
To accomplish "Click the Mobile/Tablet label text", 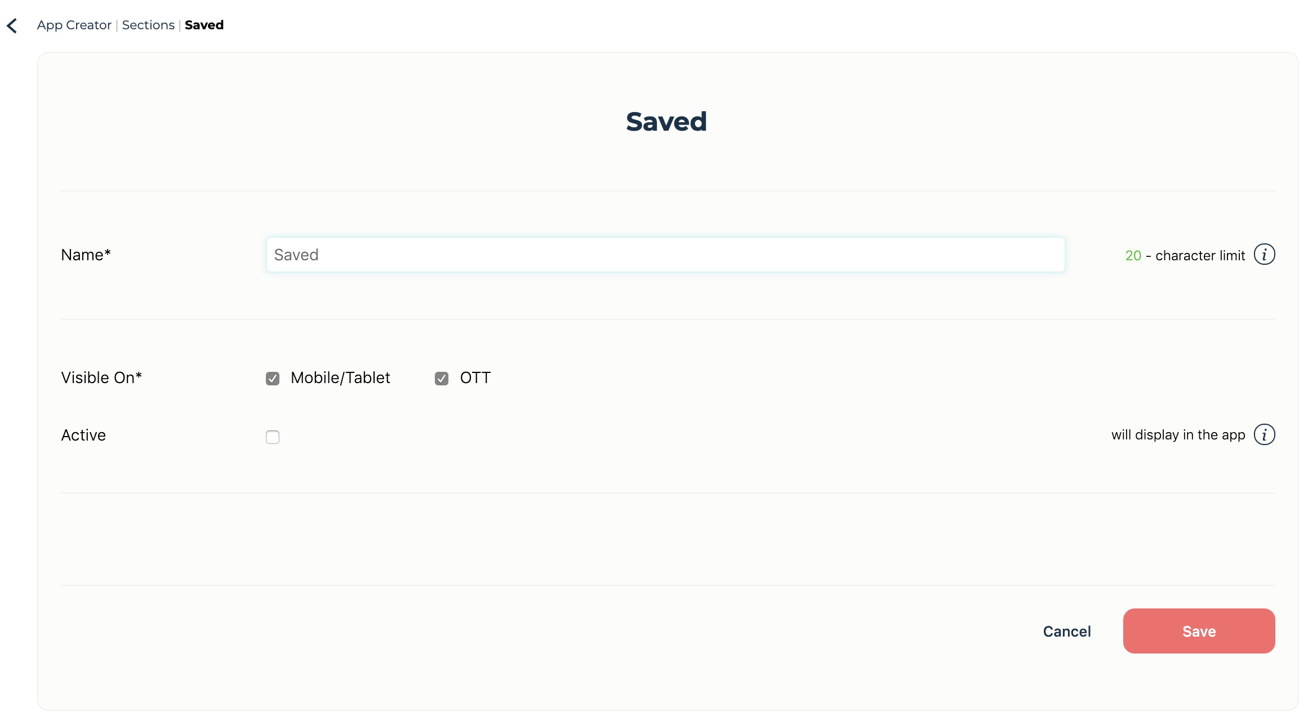I will click(x=340, y=377).
